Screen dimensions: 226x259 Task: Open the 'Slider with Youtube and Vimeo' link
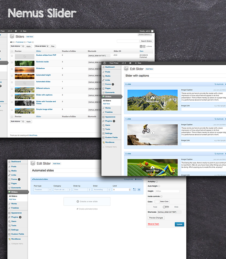tap(46, 102)
